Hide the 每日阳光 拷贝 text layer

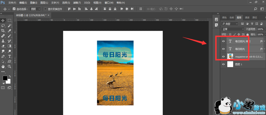[223, 41]
